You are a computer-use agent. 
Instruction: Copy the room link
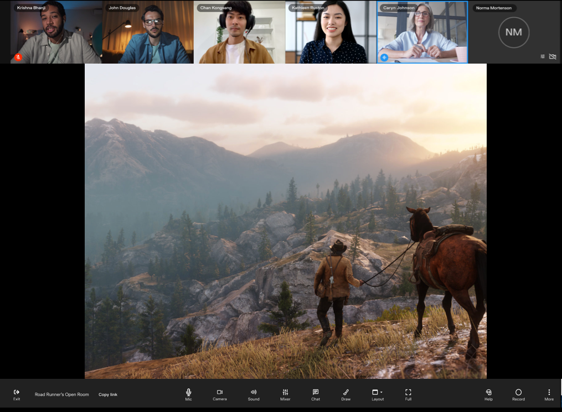pos(108,394)
